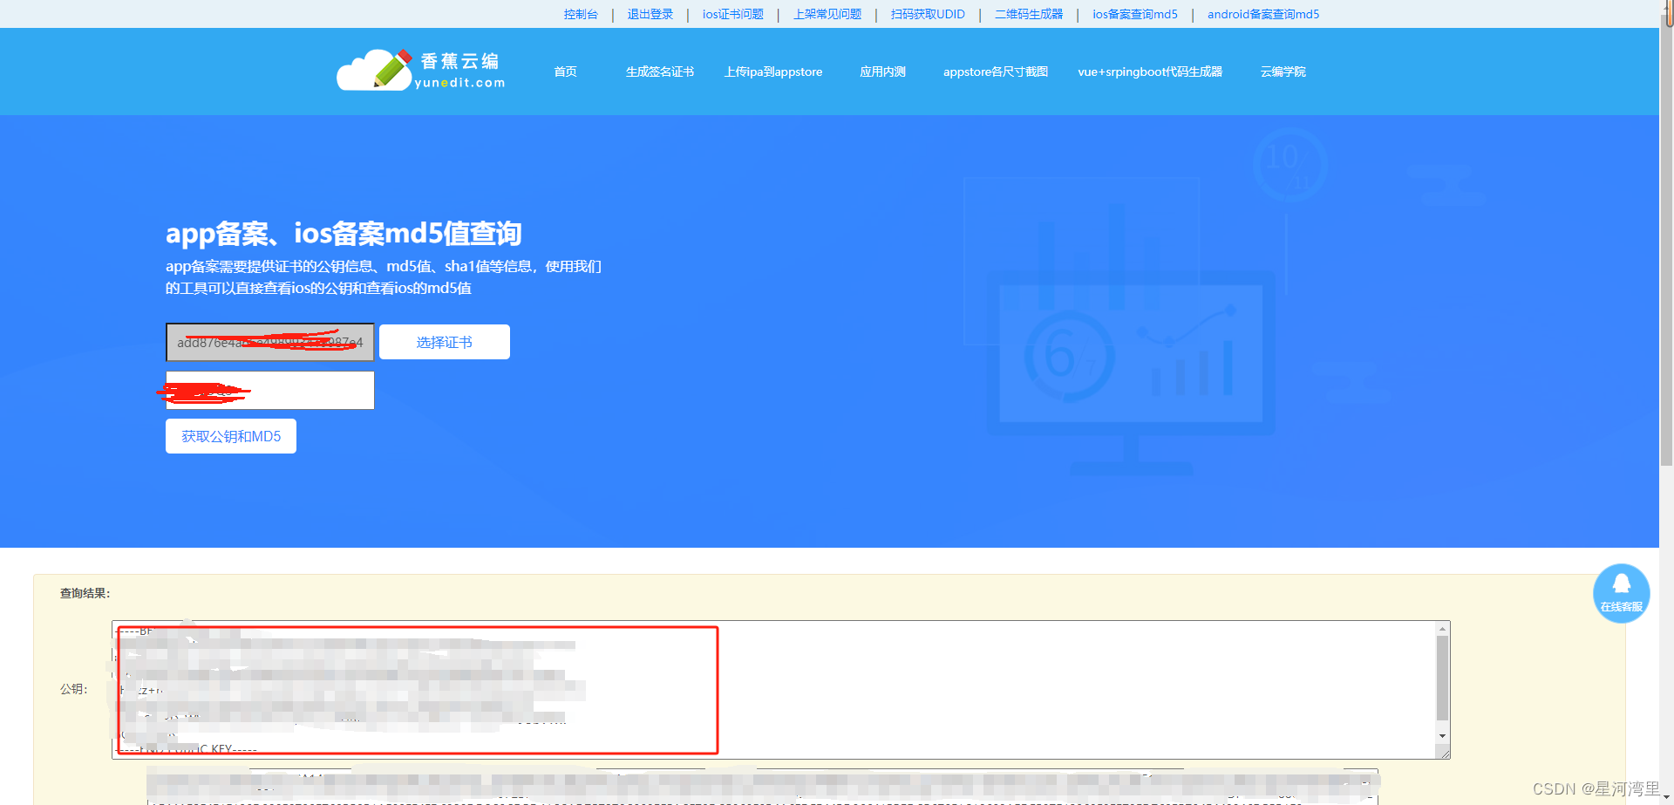This screenshot has height=805, width=1674.
Task: Open the 在线客服 customer service bubble
Action: click(x=1620, y=594)
